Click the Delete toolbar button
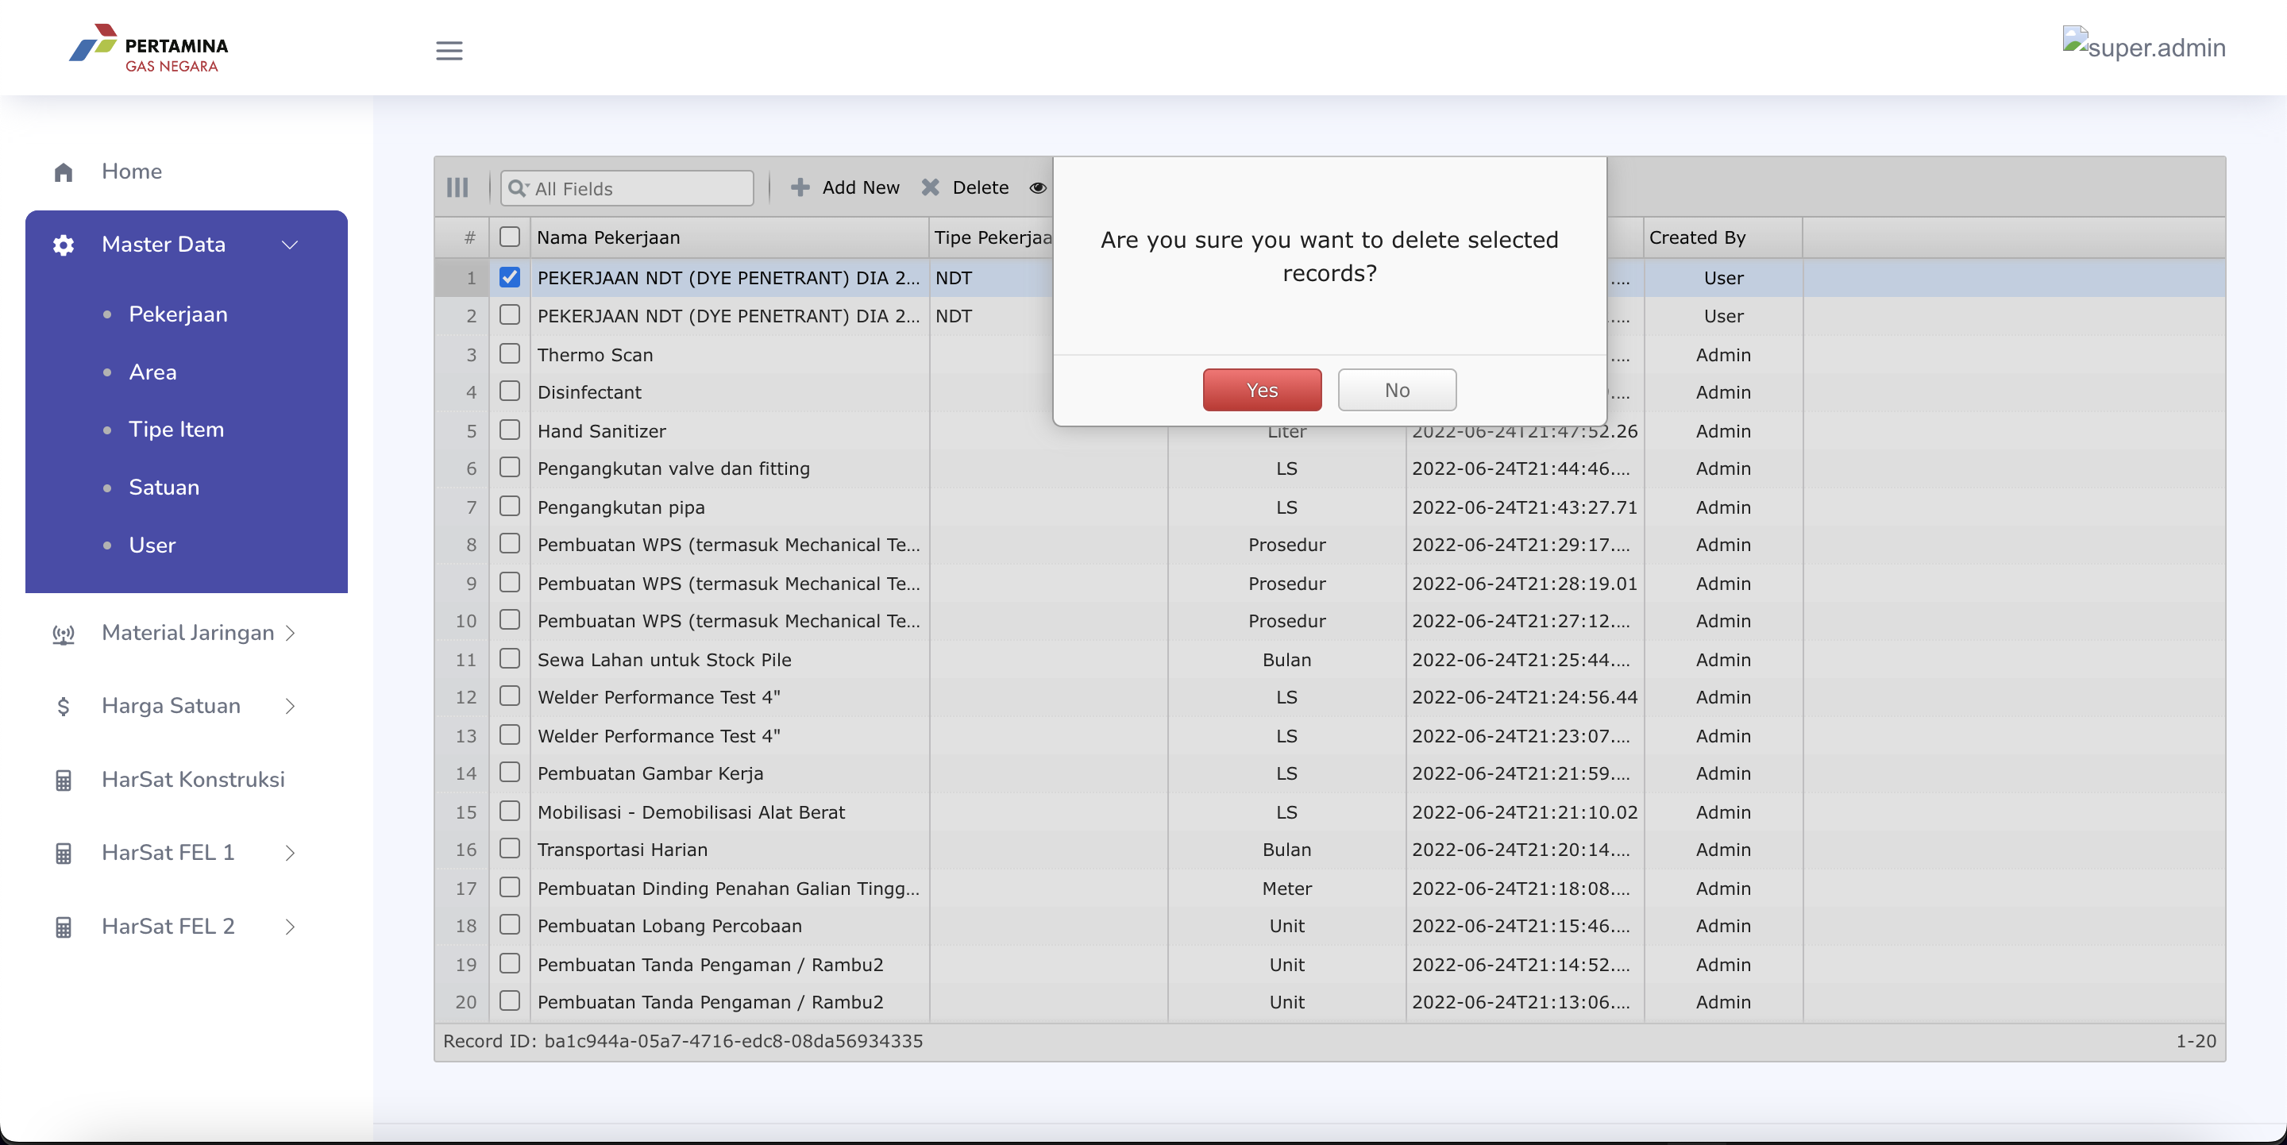This screenshot has height=1145, width=2287. [x=965, y=187]
